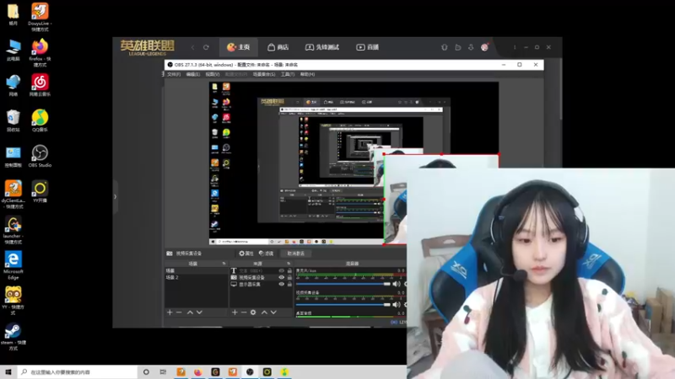Select OBS Studio desktop icon
The image size is (675, 379).
(x=40, y=156)
